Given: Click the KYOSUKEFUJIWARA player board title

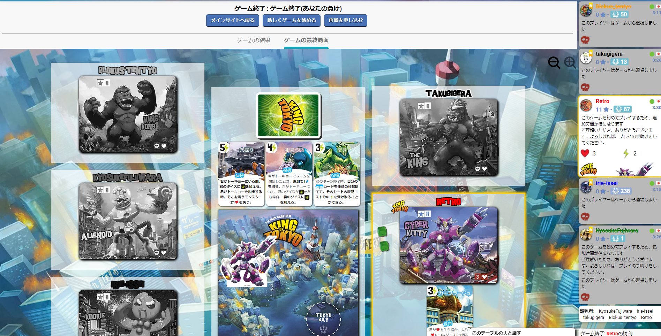Looking at the screenshot, I should (128, 177).
